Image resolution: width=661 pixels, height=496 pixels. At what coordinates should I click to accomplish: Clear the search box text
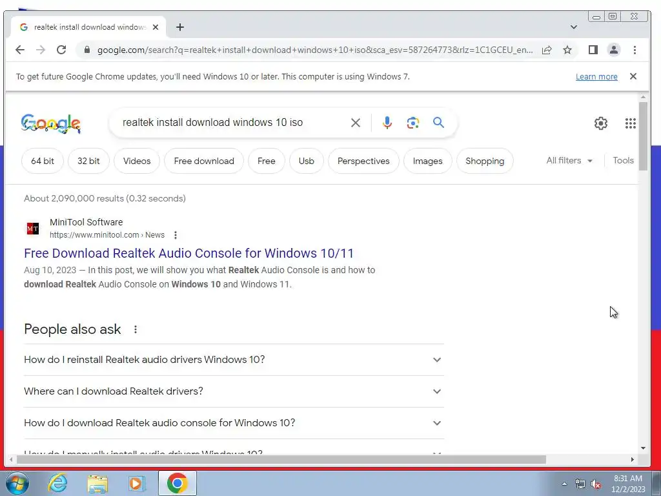click(x=356, y=123)
